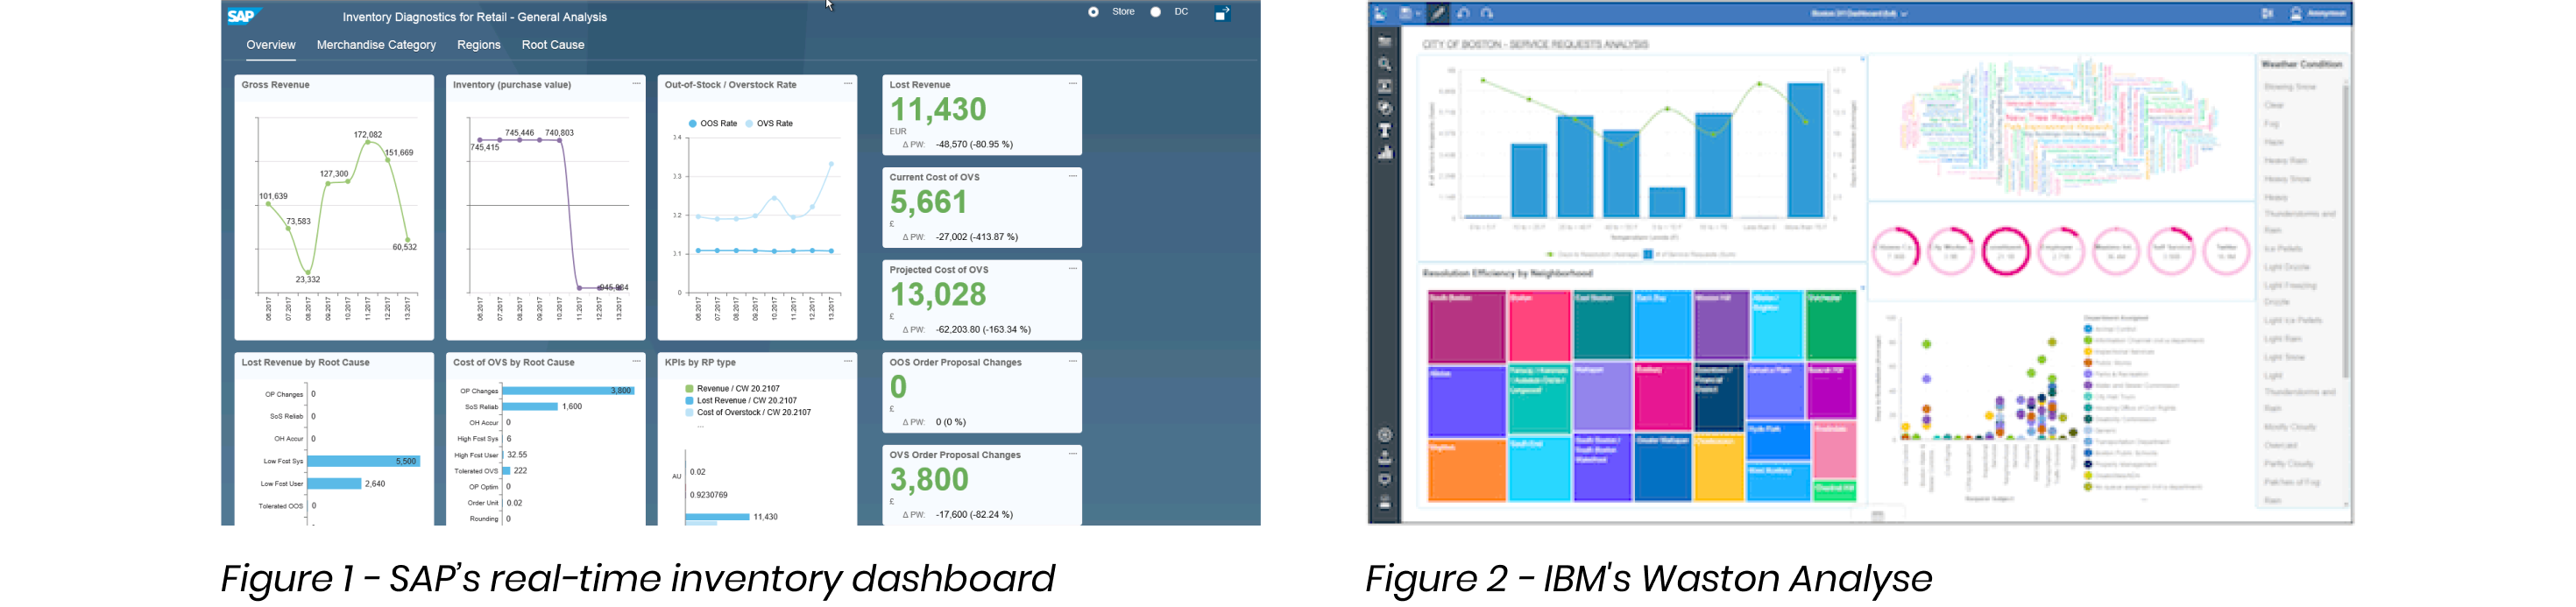Click the 172,082 peak on Gross Revenue chart
Image resolution: width=2576 pixels, height=607 pixels.
click(x=368, y=141)
